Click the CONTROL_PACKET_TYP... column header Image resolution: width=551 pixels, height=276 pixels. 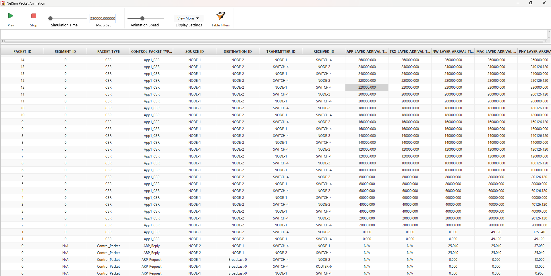(152, 51)
